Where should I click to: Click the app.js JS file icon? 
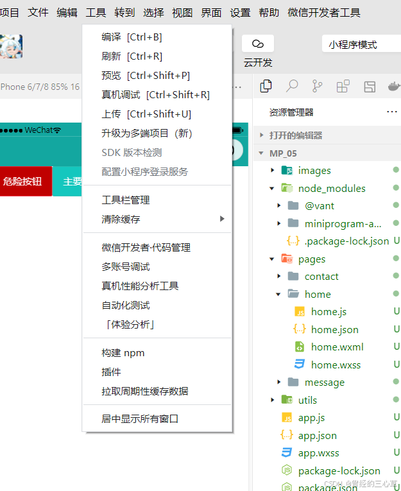coord(287,417)
